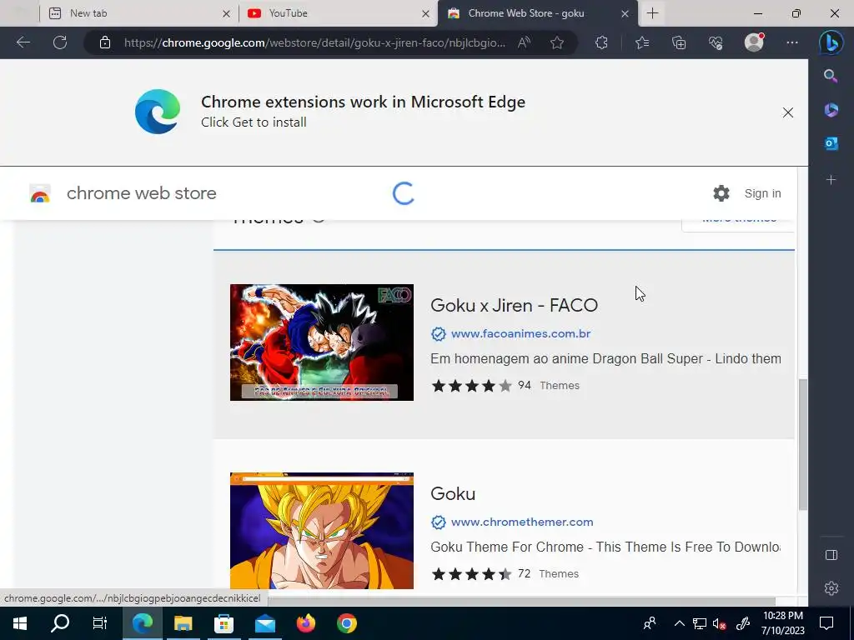The height and width of the screenshot is (640, 854).
Task: Open the Collections icon
Action: [679, 42]
